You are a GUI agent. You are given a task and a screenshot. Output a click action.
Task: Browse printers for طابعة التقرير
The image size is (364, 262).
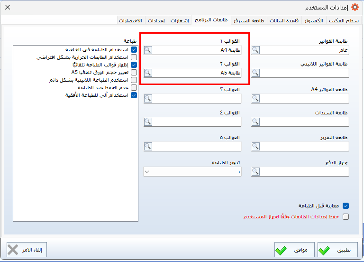pyautogui.click(x=256, y=147)
